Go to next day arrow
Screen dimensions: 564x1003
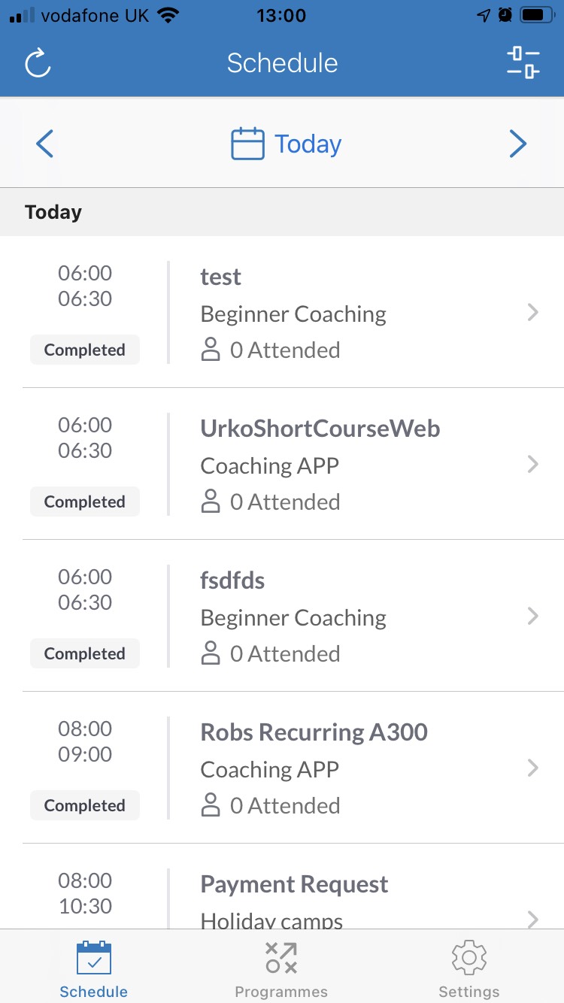coord(518,144)
